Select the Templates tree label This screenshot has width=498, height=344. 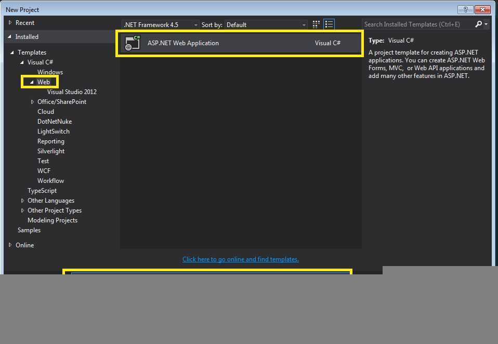pos(32,52)
